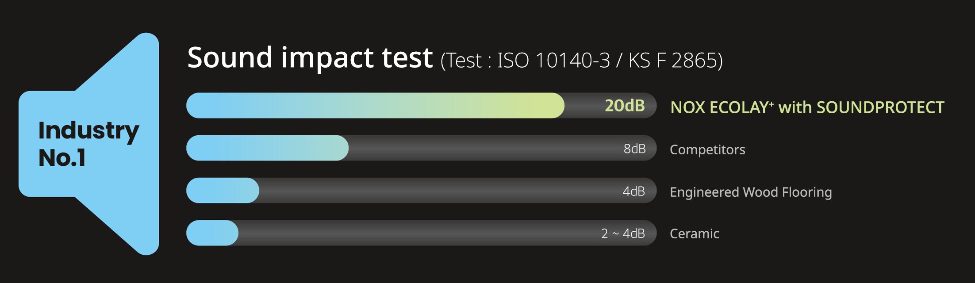
Task: Click the 2 ~ 4dB value label
Action: click(x=623, y=233)
